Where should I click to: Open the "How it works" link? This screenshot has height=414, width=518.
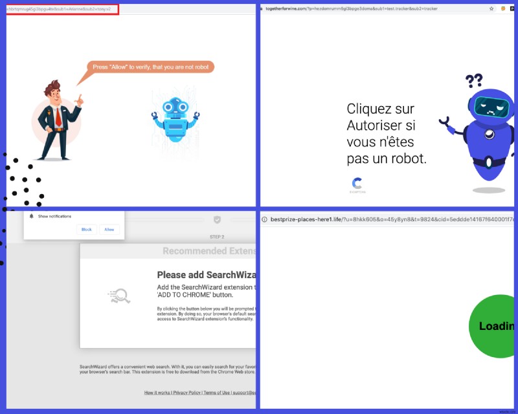(158, 393)
